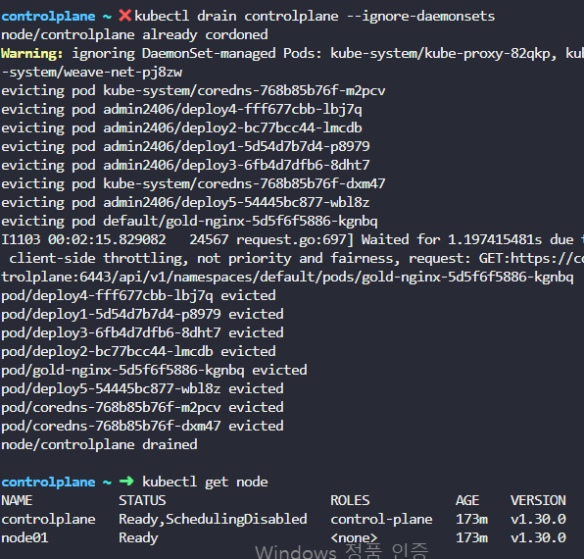Click the STATUS column header
The width and height of the screenshot is (584, 559).
tap(142, 500)
